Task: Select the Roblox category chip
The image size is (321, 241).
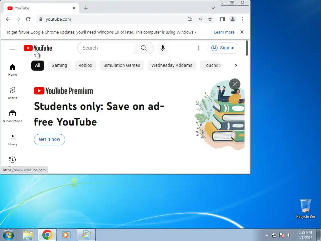Action: click(85, 65)
